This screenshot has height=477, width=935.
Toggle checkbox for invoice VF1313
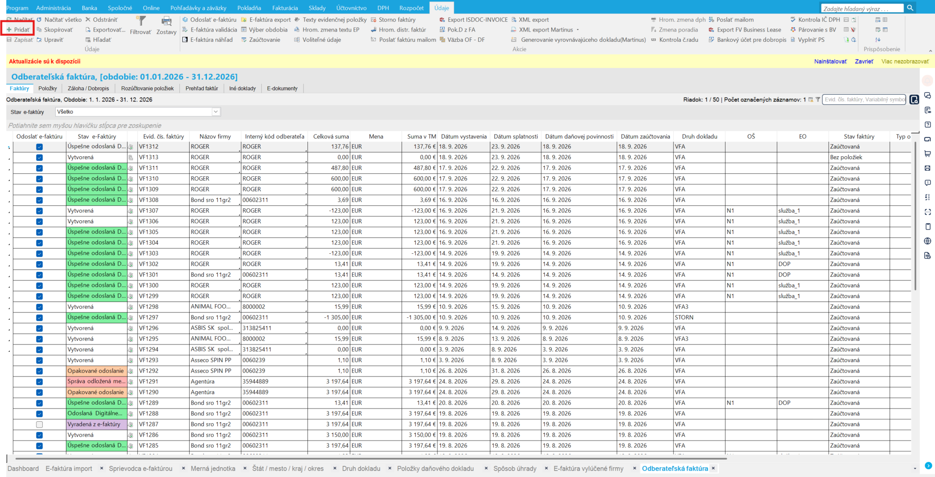pos(39,158)
